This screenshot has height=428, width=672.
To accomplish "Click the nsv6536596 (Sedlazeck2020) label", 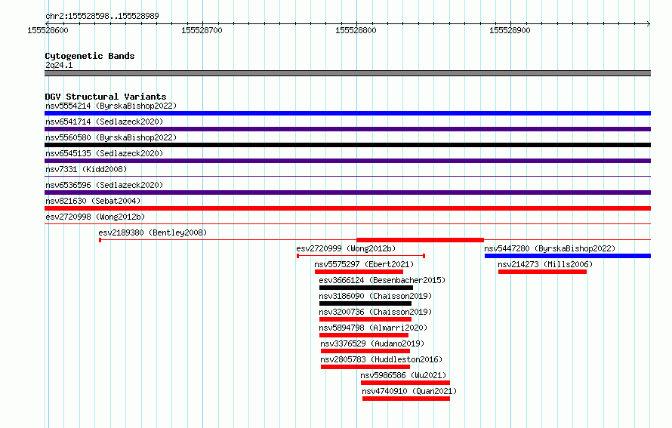I will coord(104,185).
